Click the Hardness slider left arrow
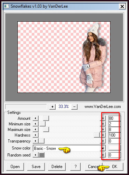129x175 pixels. click(35, 135)
